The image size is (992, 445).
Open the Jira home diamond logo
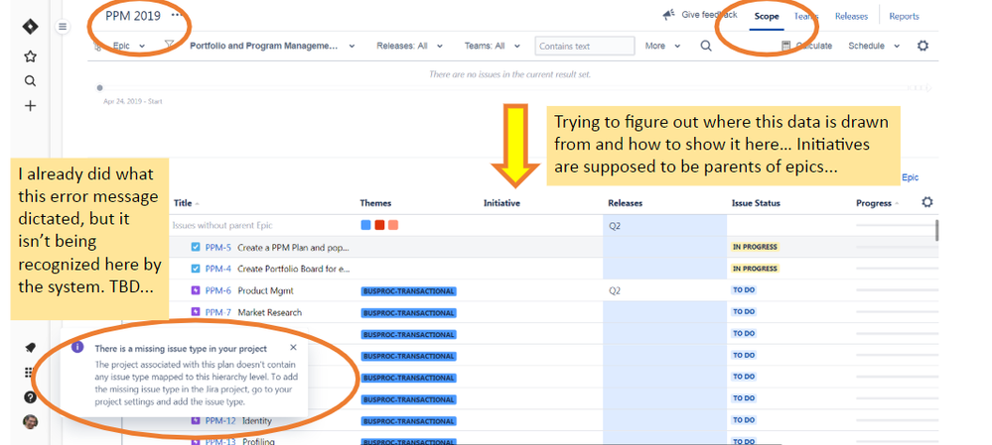click(31, 27)
